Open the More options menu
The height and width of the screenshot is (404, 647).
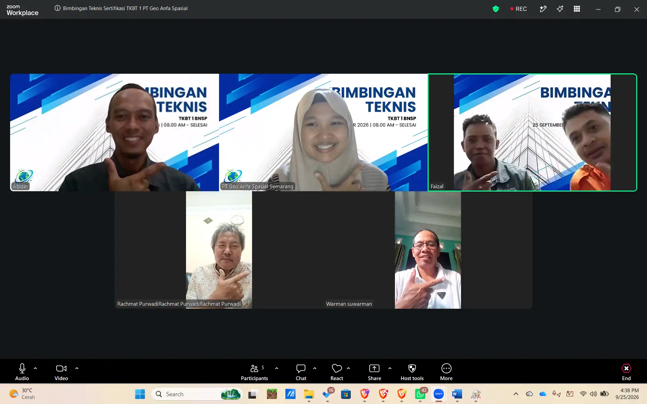click(446, 372)
